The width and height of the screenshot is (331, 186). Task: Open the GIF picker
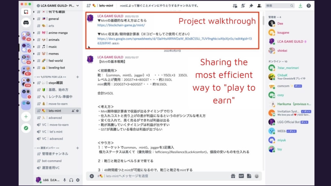[241, 176]
